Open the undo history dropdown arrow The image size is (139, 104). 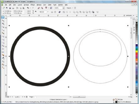click(x=30, y=8)
